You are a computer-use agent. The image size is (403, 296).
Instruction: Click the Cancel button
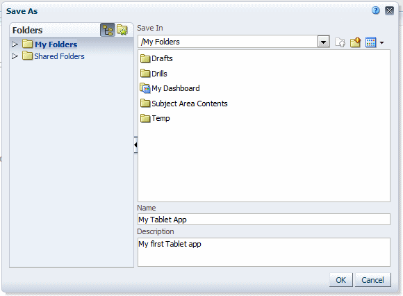coord(372,280)
